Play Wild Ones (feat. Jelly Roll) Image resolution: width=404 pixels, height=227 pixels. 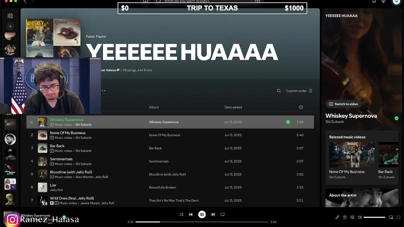click(x=170, y=201)
